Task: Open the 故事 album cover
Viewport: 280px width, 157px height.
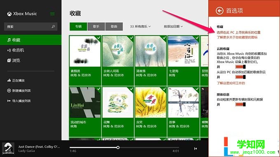Action: pos(183,102)
